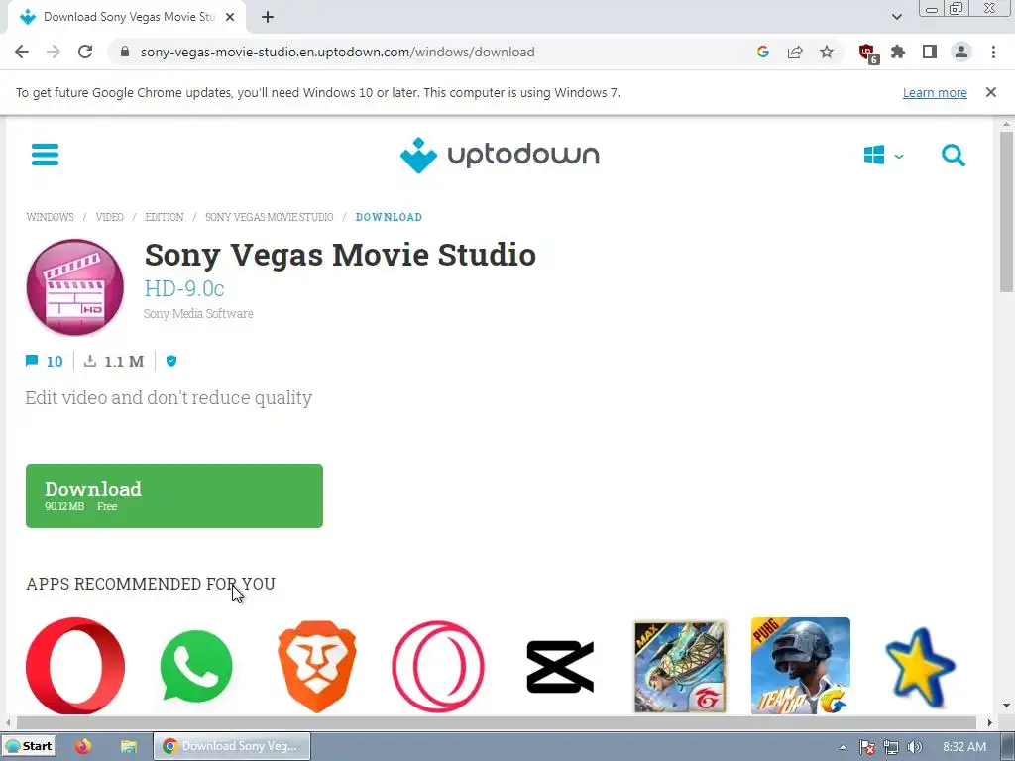Open the Chrome three-dot menu
The width and height of the screenshot is (1015, 761).
(993, 52)
